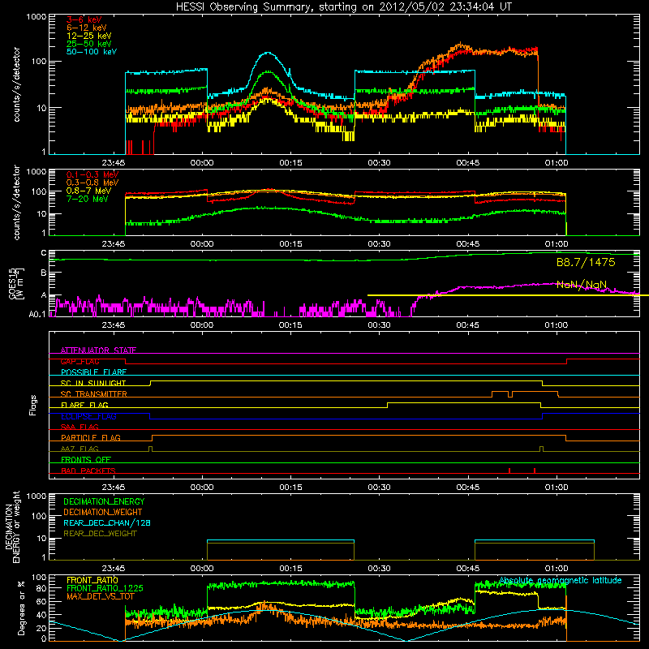Click the 01:00 tick label under flags panel

(x=557, y=488)
